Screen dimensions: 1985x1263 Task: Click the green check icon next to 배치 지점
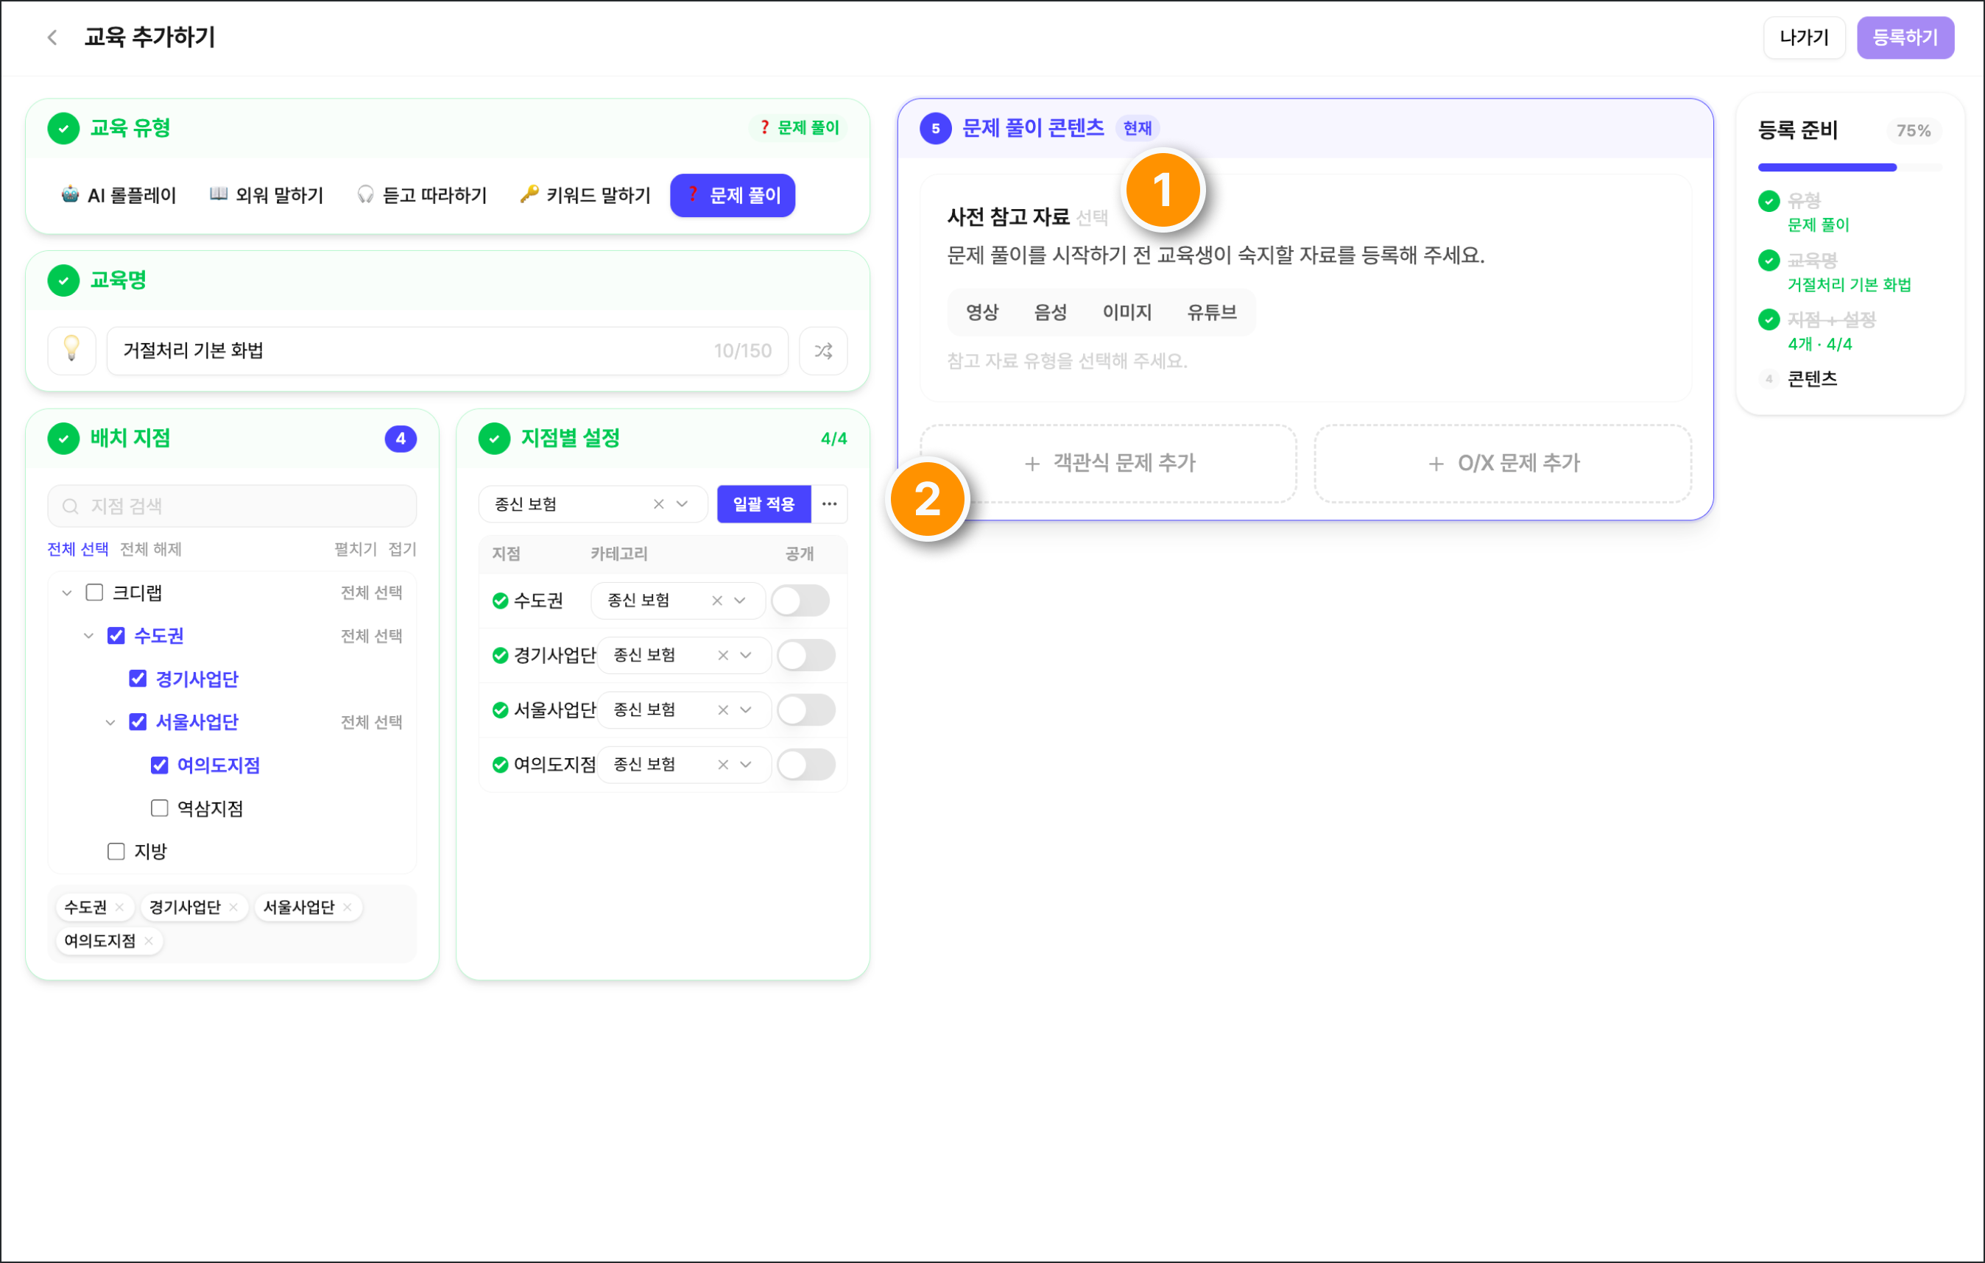tap(63, 439)
